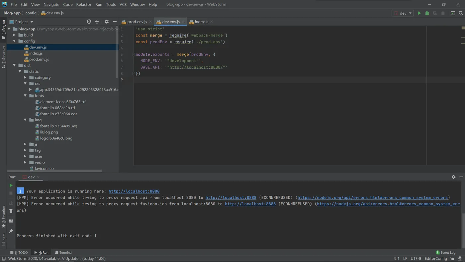465x262 pixels.
Task: Click the restore layout icon in Run panel
Action: 11,221
